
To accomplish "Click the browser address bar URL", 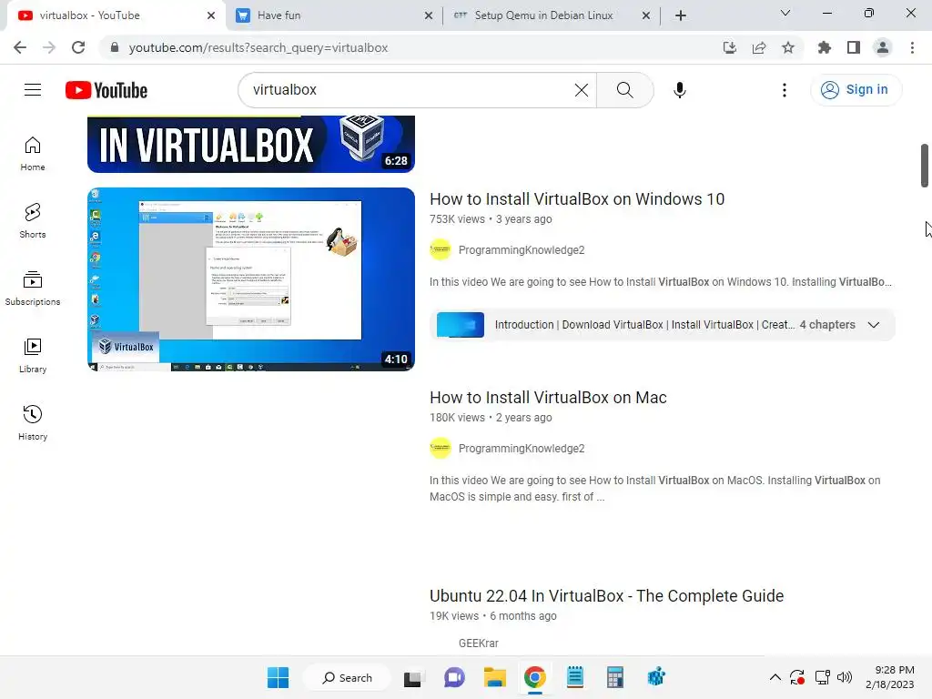I will point(258,47).
